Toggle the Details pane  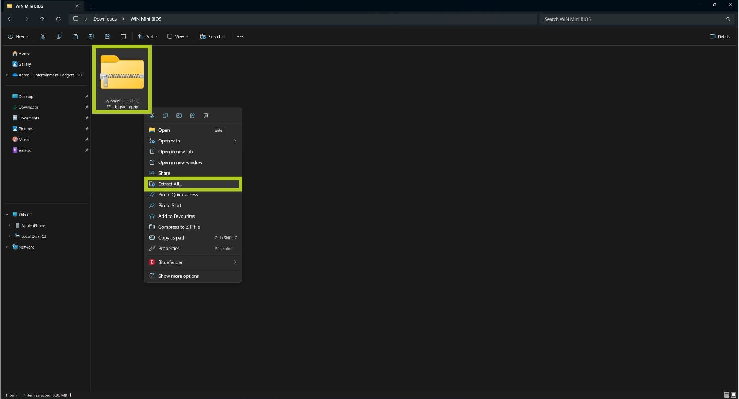(720, 36)
